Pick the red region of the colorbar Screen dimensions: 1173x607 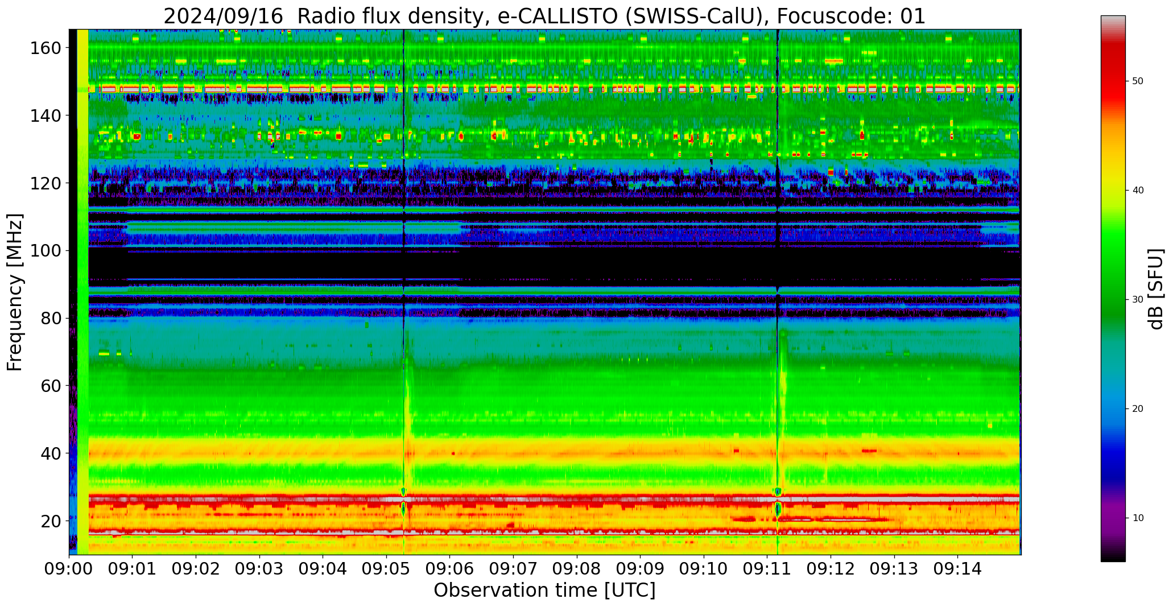pyautogui.click(x=1113, y=74)
